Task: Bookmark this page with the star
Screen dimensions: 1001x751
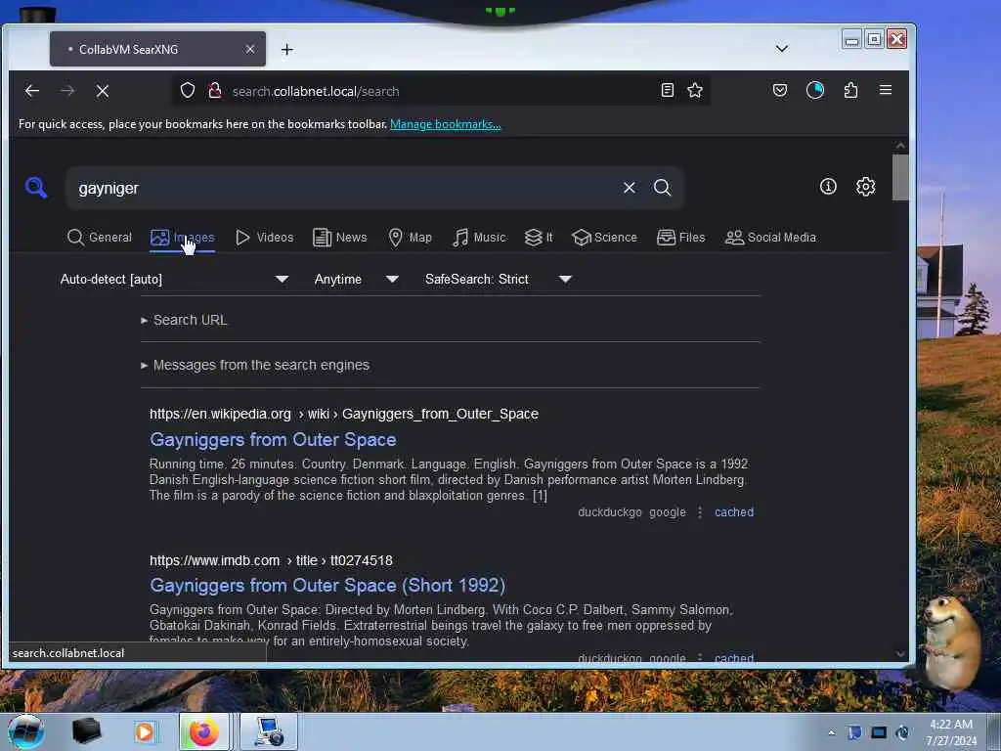Action: (x=695, y=90)
